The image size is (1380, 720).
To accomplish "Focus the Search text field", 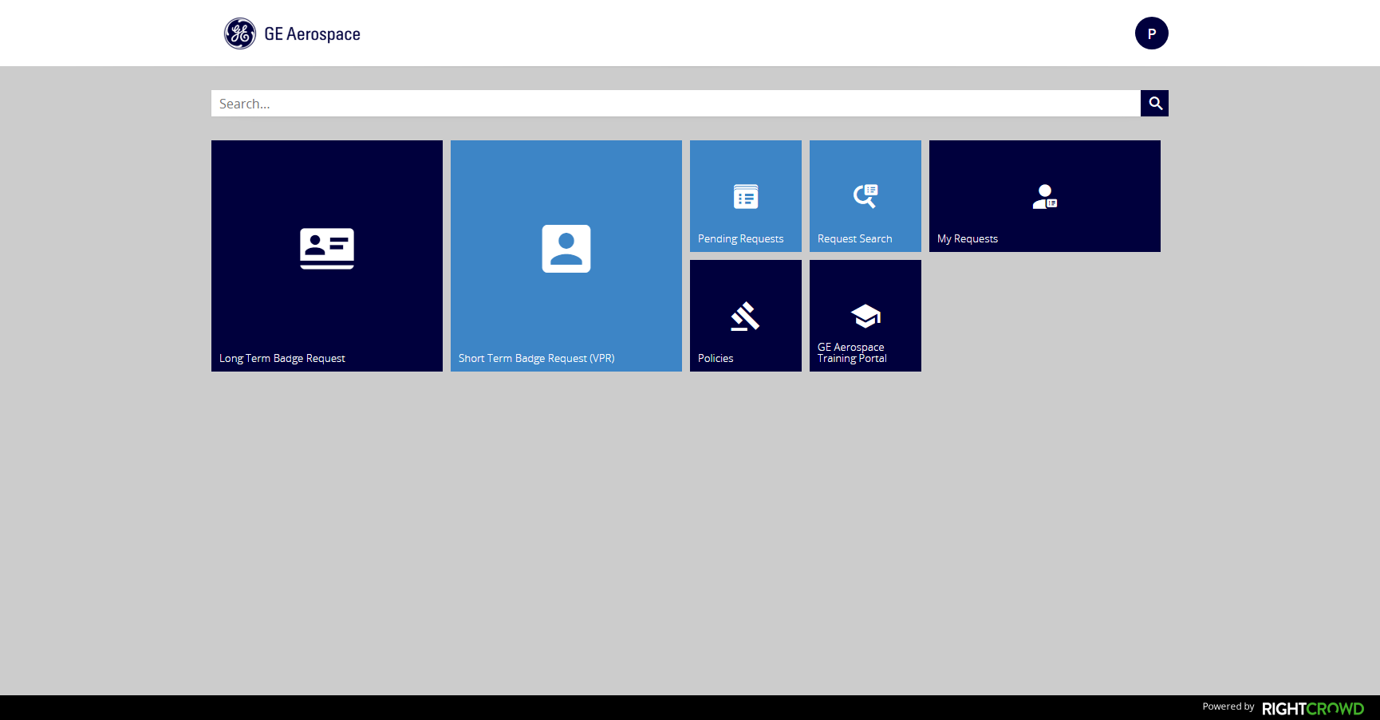I will pos(675,104).
